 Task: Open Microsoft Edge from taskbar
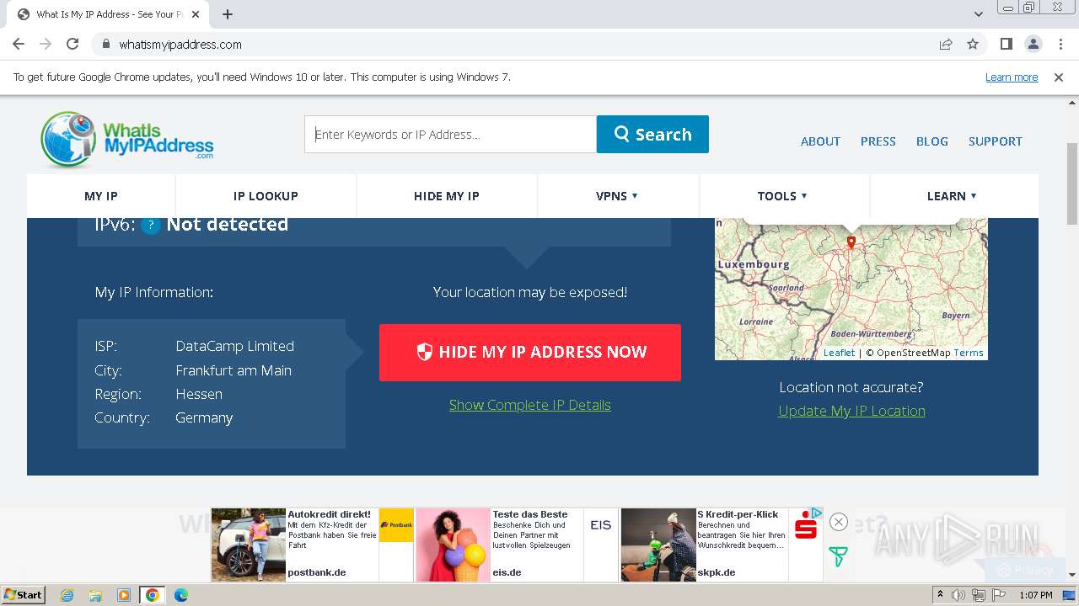(x=181, y=595)
